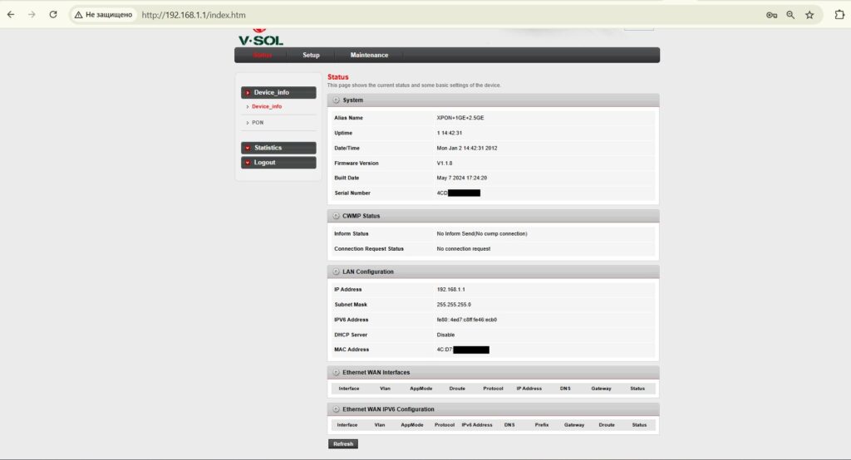Collapse the CWMP Status section

click(x=337, y=216)
